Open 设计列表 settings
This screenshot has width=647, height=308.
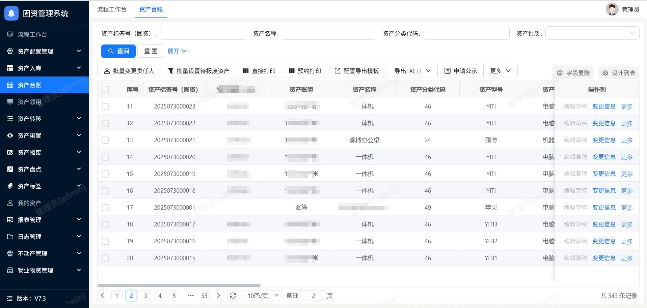pos(619,73)
